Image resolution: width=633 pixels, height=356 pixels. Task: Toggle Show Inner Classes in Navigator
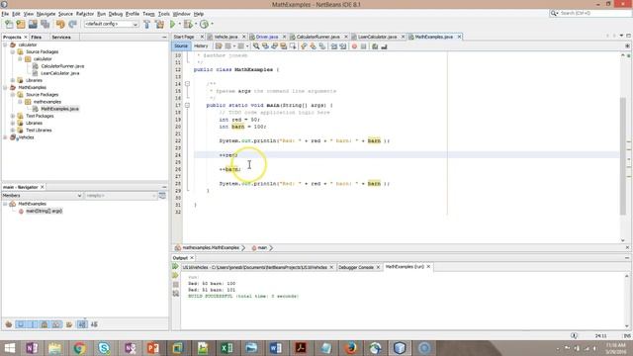pos(56,324)
